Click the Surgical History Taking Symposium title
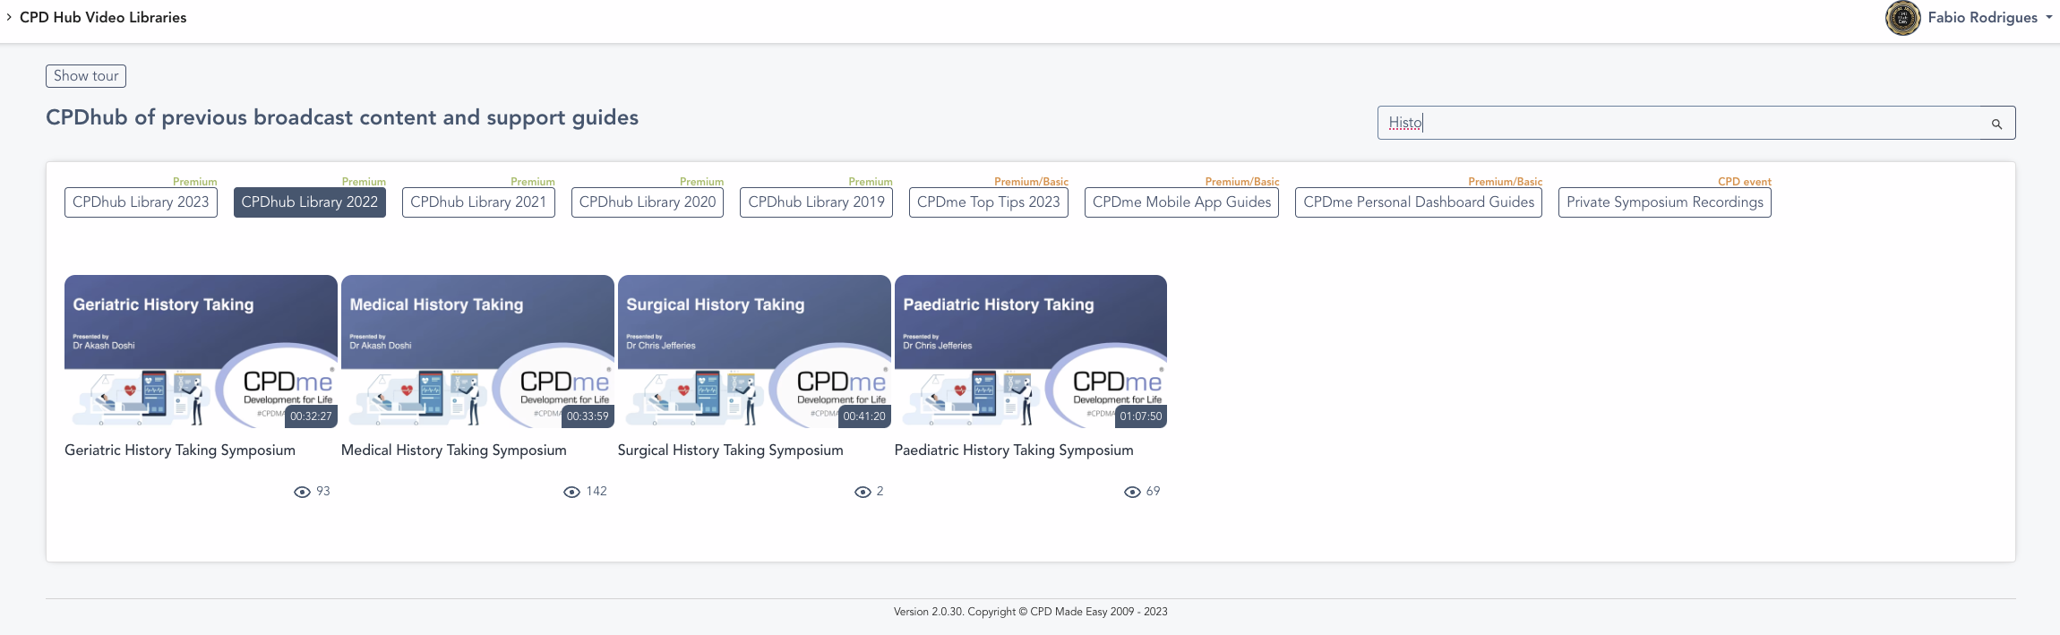This screenshot has width=2060, height=635. coord(731,451)
